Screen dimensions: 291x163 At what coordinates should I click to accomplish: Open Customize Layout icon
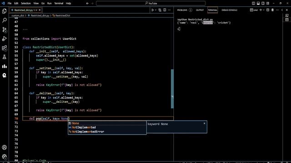(268, 3)
